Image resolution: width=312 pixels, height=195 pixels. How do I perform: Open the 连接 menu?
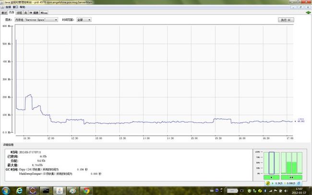8,7
